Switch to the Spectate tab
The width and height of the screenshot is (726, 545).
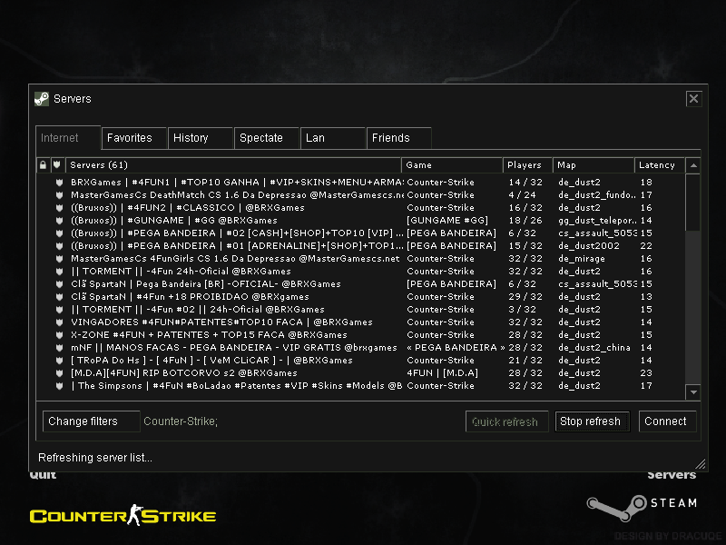click(x=266, y=138)
